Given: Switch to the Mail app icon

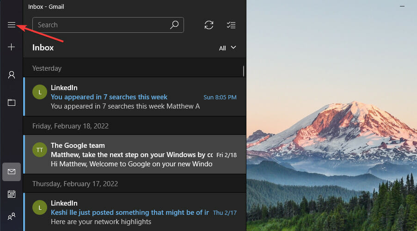Looking at the screenshot, I should pos(12,172).
